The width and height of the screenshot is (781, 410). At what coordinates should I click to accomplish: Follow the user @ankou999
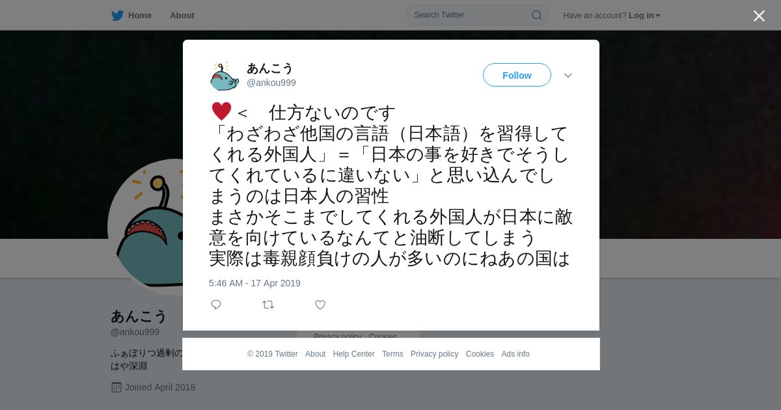pos(517,75)
